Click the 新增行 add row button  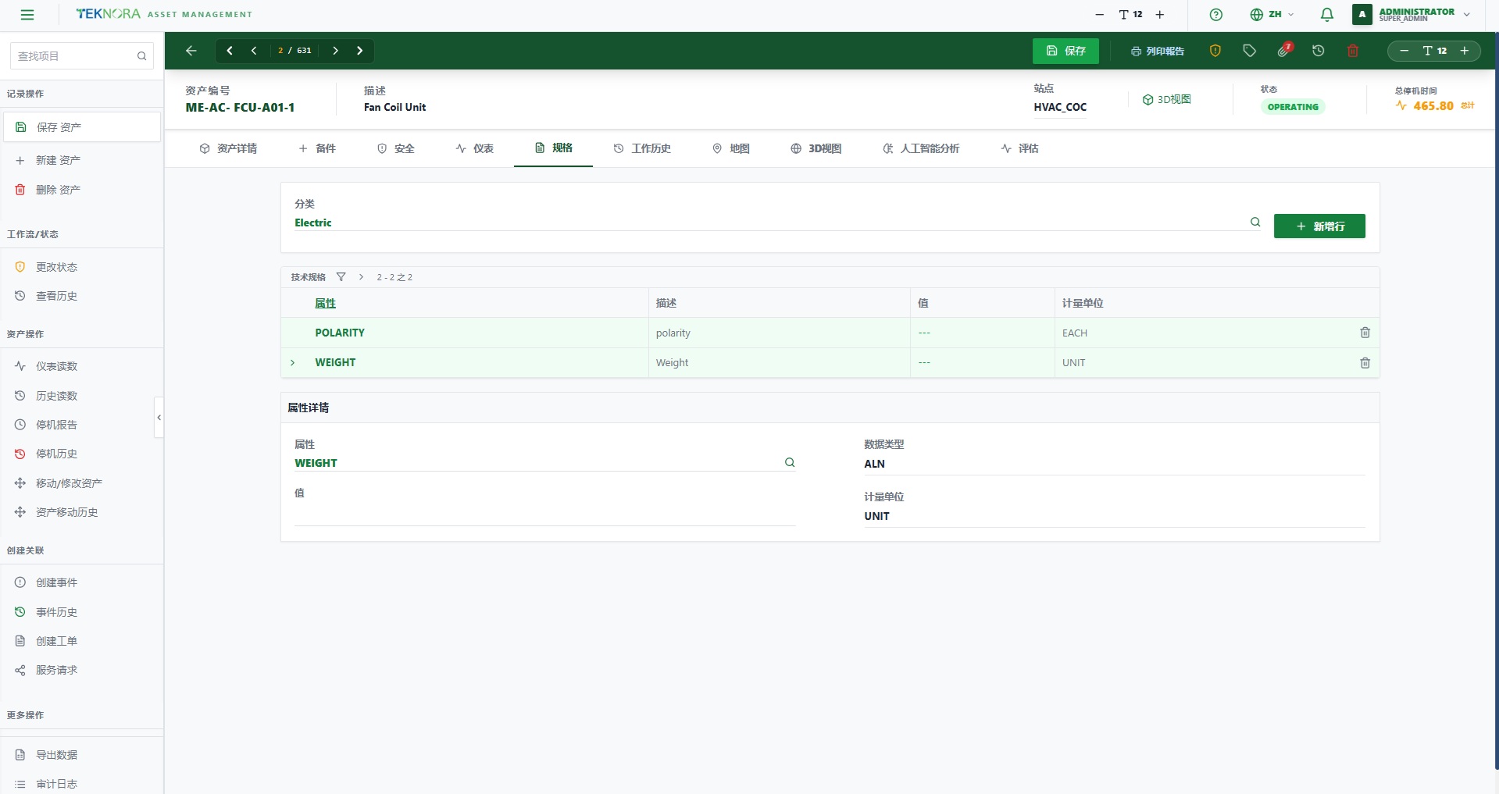click(1319, 226)
